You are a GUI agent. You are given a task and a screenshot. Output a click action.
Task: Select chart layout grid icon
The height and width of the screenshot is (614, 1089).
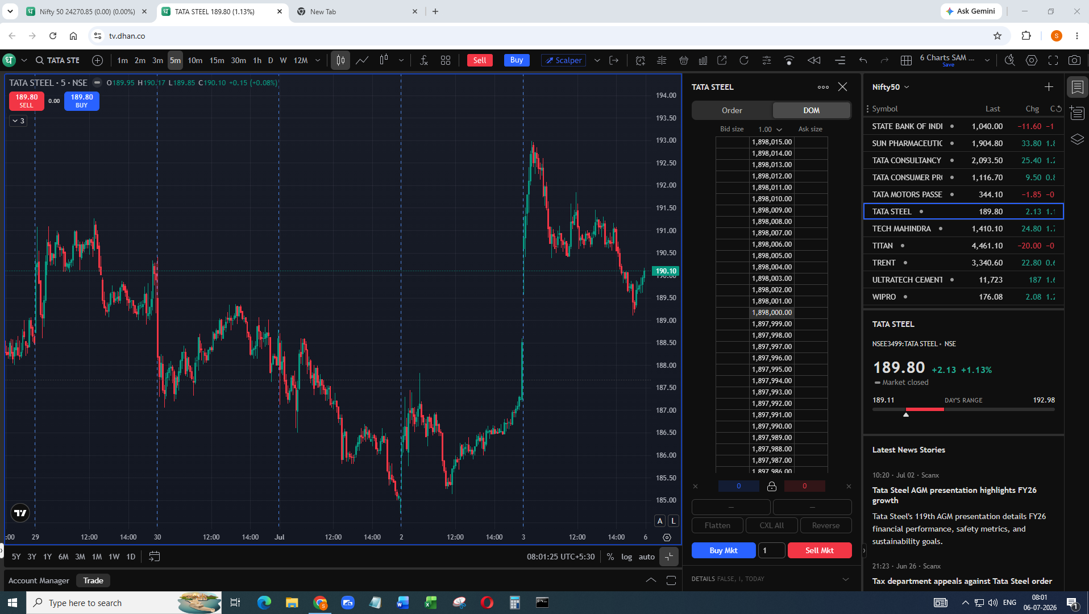click(x=907, y=60)
